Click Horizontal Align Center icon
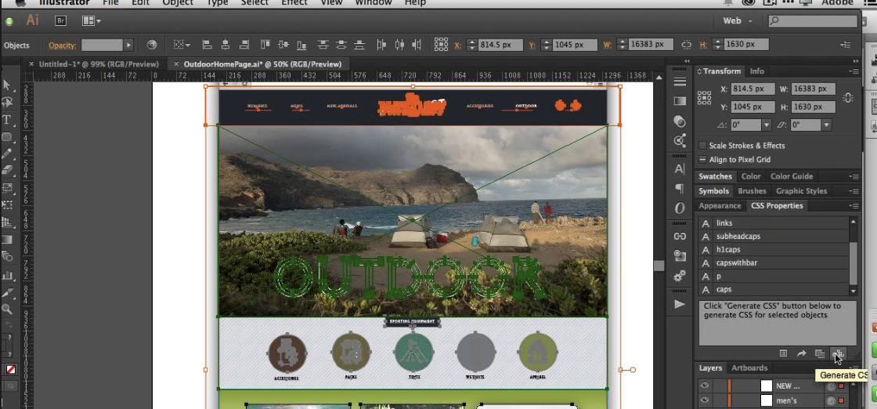 click(x=226, y=45)
